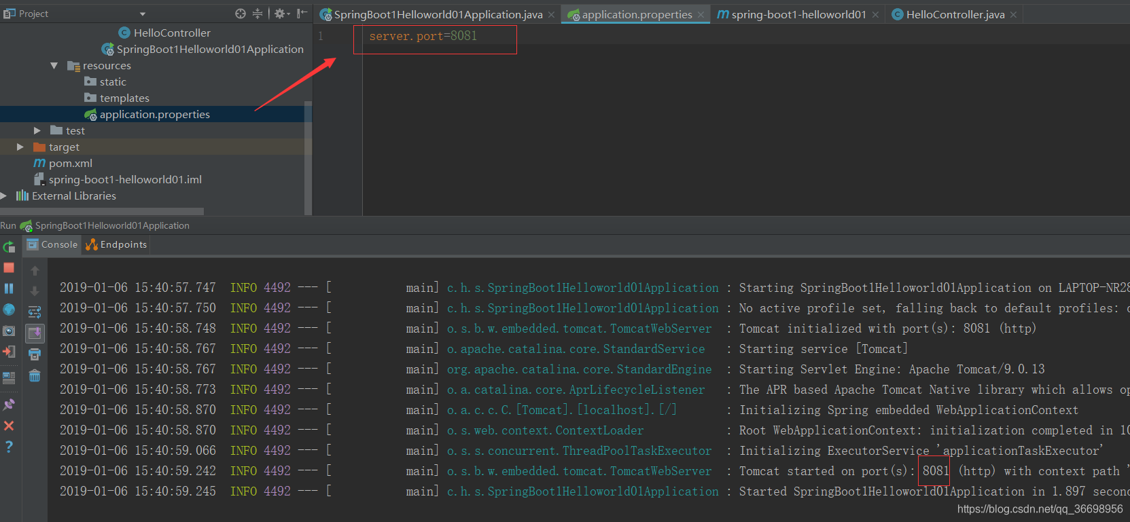Take a thread dump with camera icon
The width and height of the screenshot is (1130, 522).
pyautogui.click(x=9, y=331)
